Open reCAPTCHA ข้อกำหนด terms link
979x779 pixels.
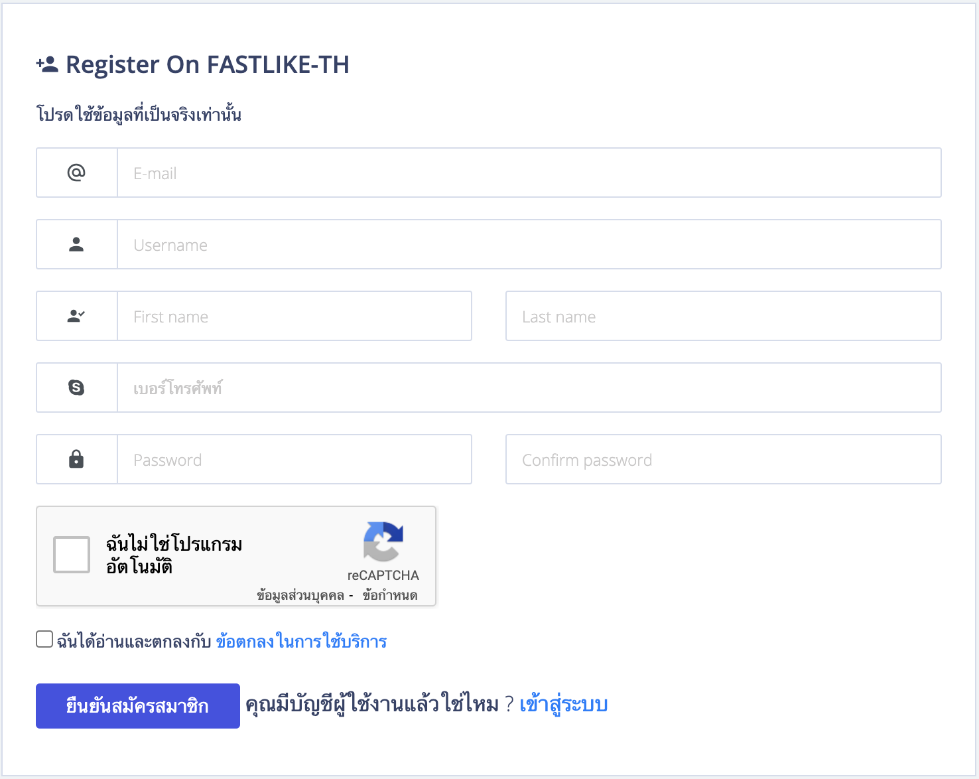click(390, 595)
